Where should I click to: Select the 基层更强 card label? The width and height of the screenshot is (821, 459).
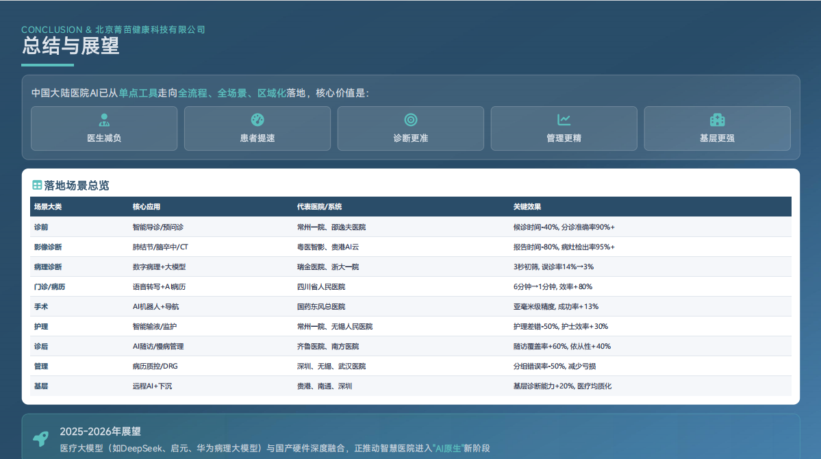[717, 138]
